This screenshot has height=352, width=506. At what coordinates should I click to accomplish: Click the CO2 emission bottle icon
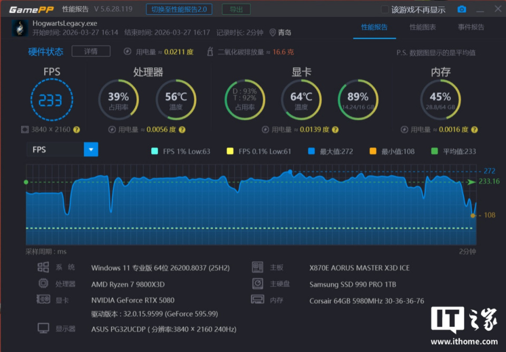pyautogui.click(x=210, y=51)
